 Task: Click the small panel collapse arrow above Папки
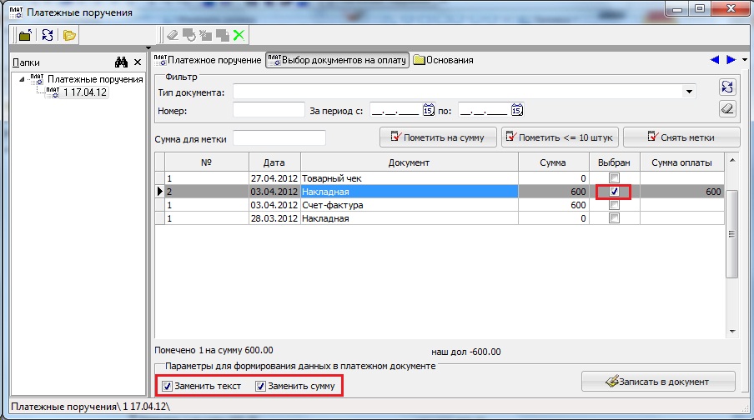[x=148, y=48]
